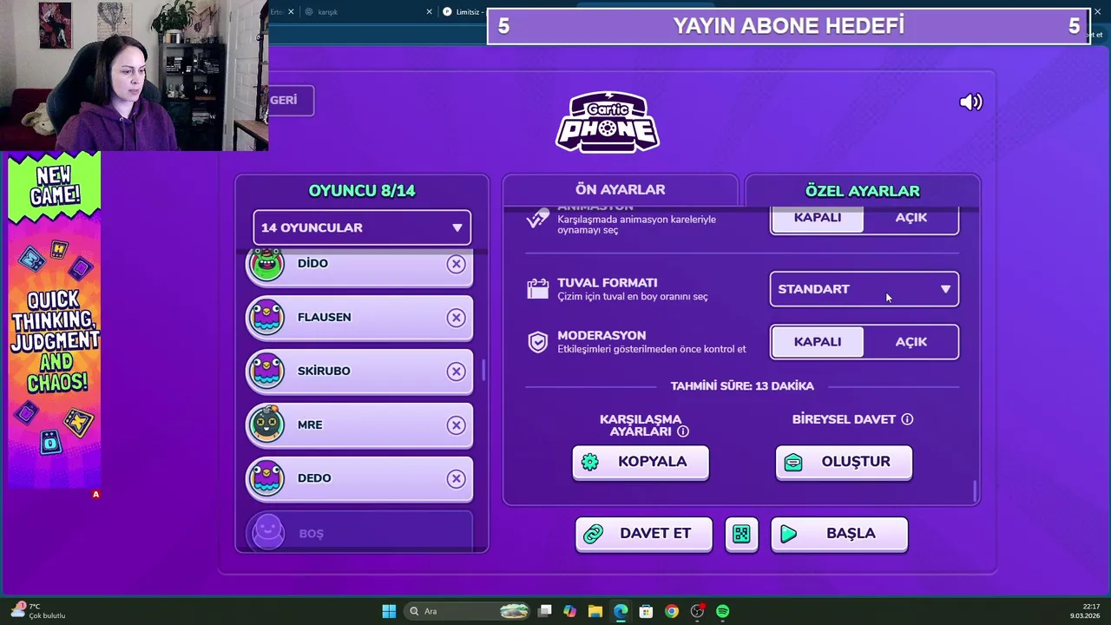Viewport: 1111px width, 625px height.
Task: Click SKİRUBO's avatar icon
Action: 267,372
